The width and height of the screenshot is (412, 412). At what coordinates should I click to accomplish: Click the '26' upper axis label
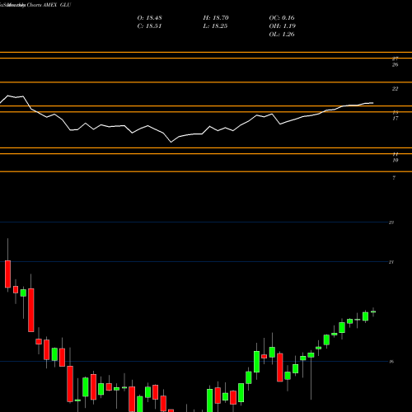[396, 65]
